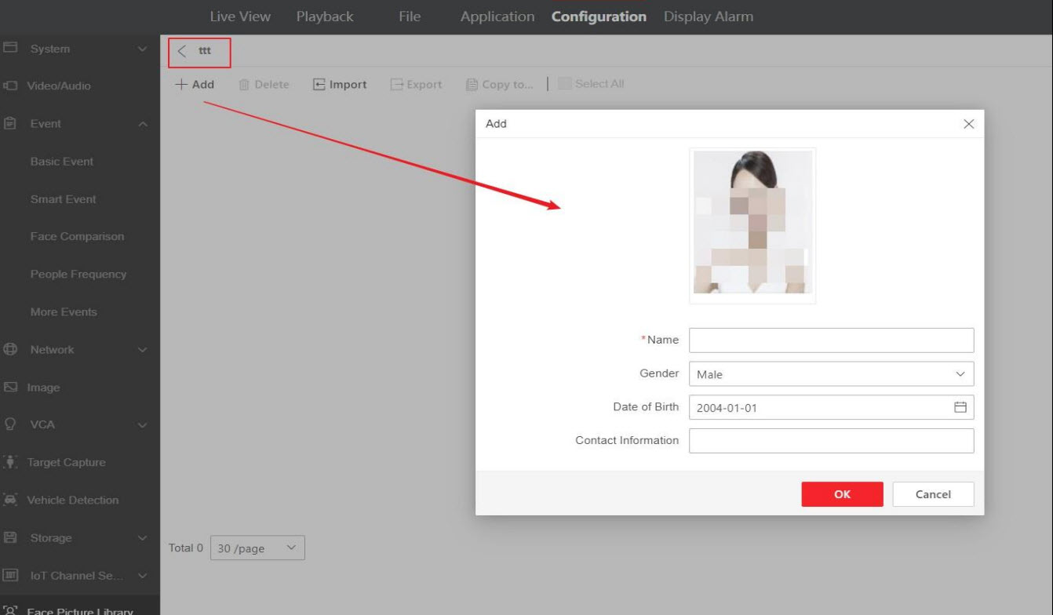Open the Image settings section

point(45,388)
